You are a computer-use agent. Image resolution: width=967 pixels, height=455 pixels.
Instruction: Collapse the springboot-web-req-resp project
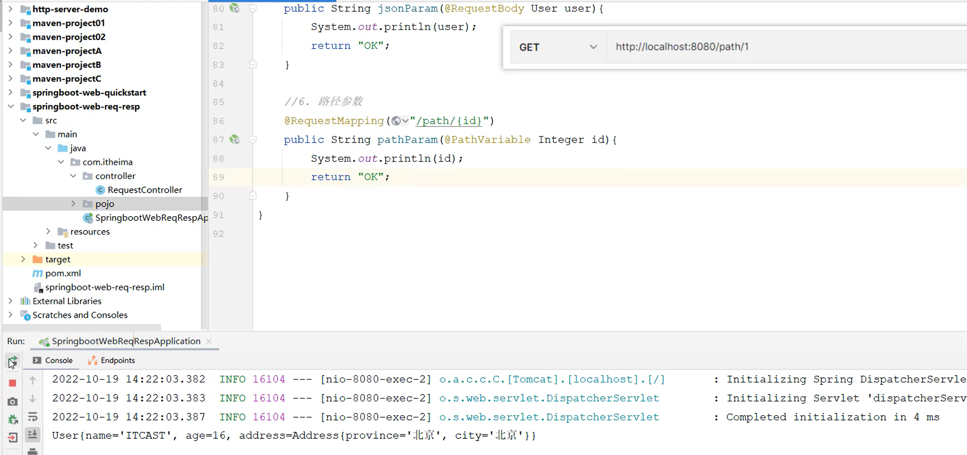(11, 107)
